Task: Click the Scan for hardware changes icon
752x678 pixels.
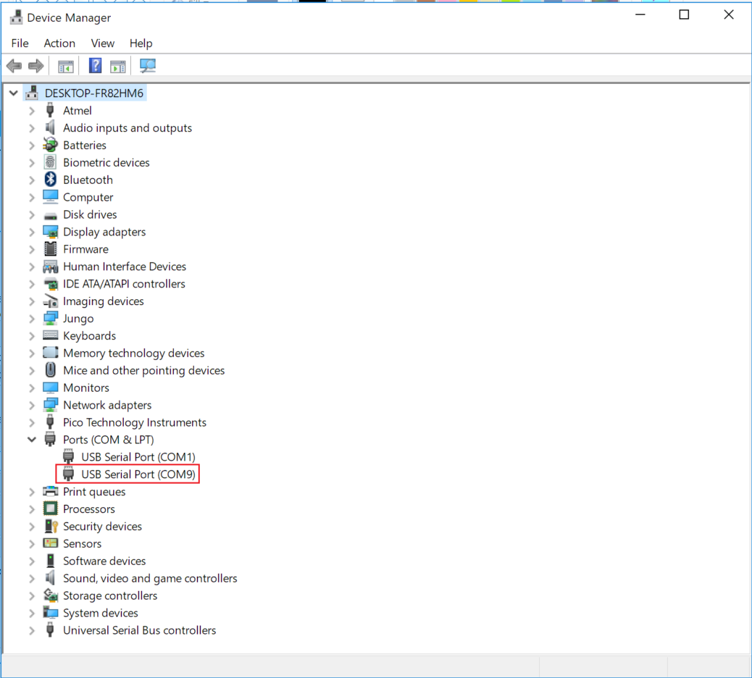Action: pyautogui.click(x=147, y=66)
